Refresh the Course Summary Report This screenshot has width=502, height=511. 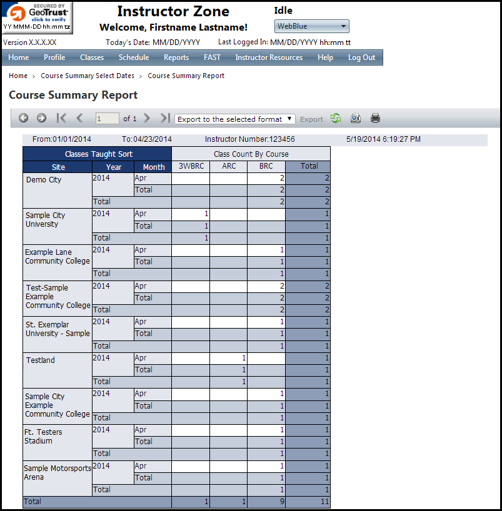coord(336,118)
